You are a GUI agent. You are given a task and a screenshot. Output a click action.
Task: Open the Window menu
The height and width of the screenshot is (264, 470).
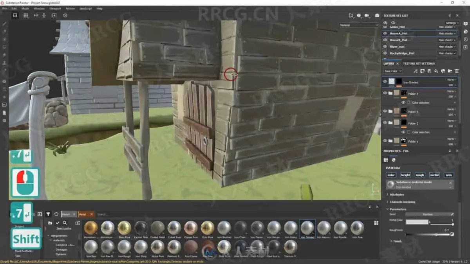pos(39,8)
